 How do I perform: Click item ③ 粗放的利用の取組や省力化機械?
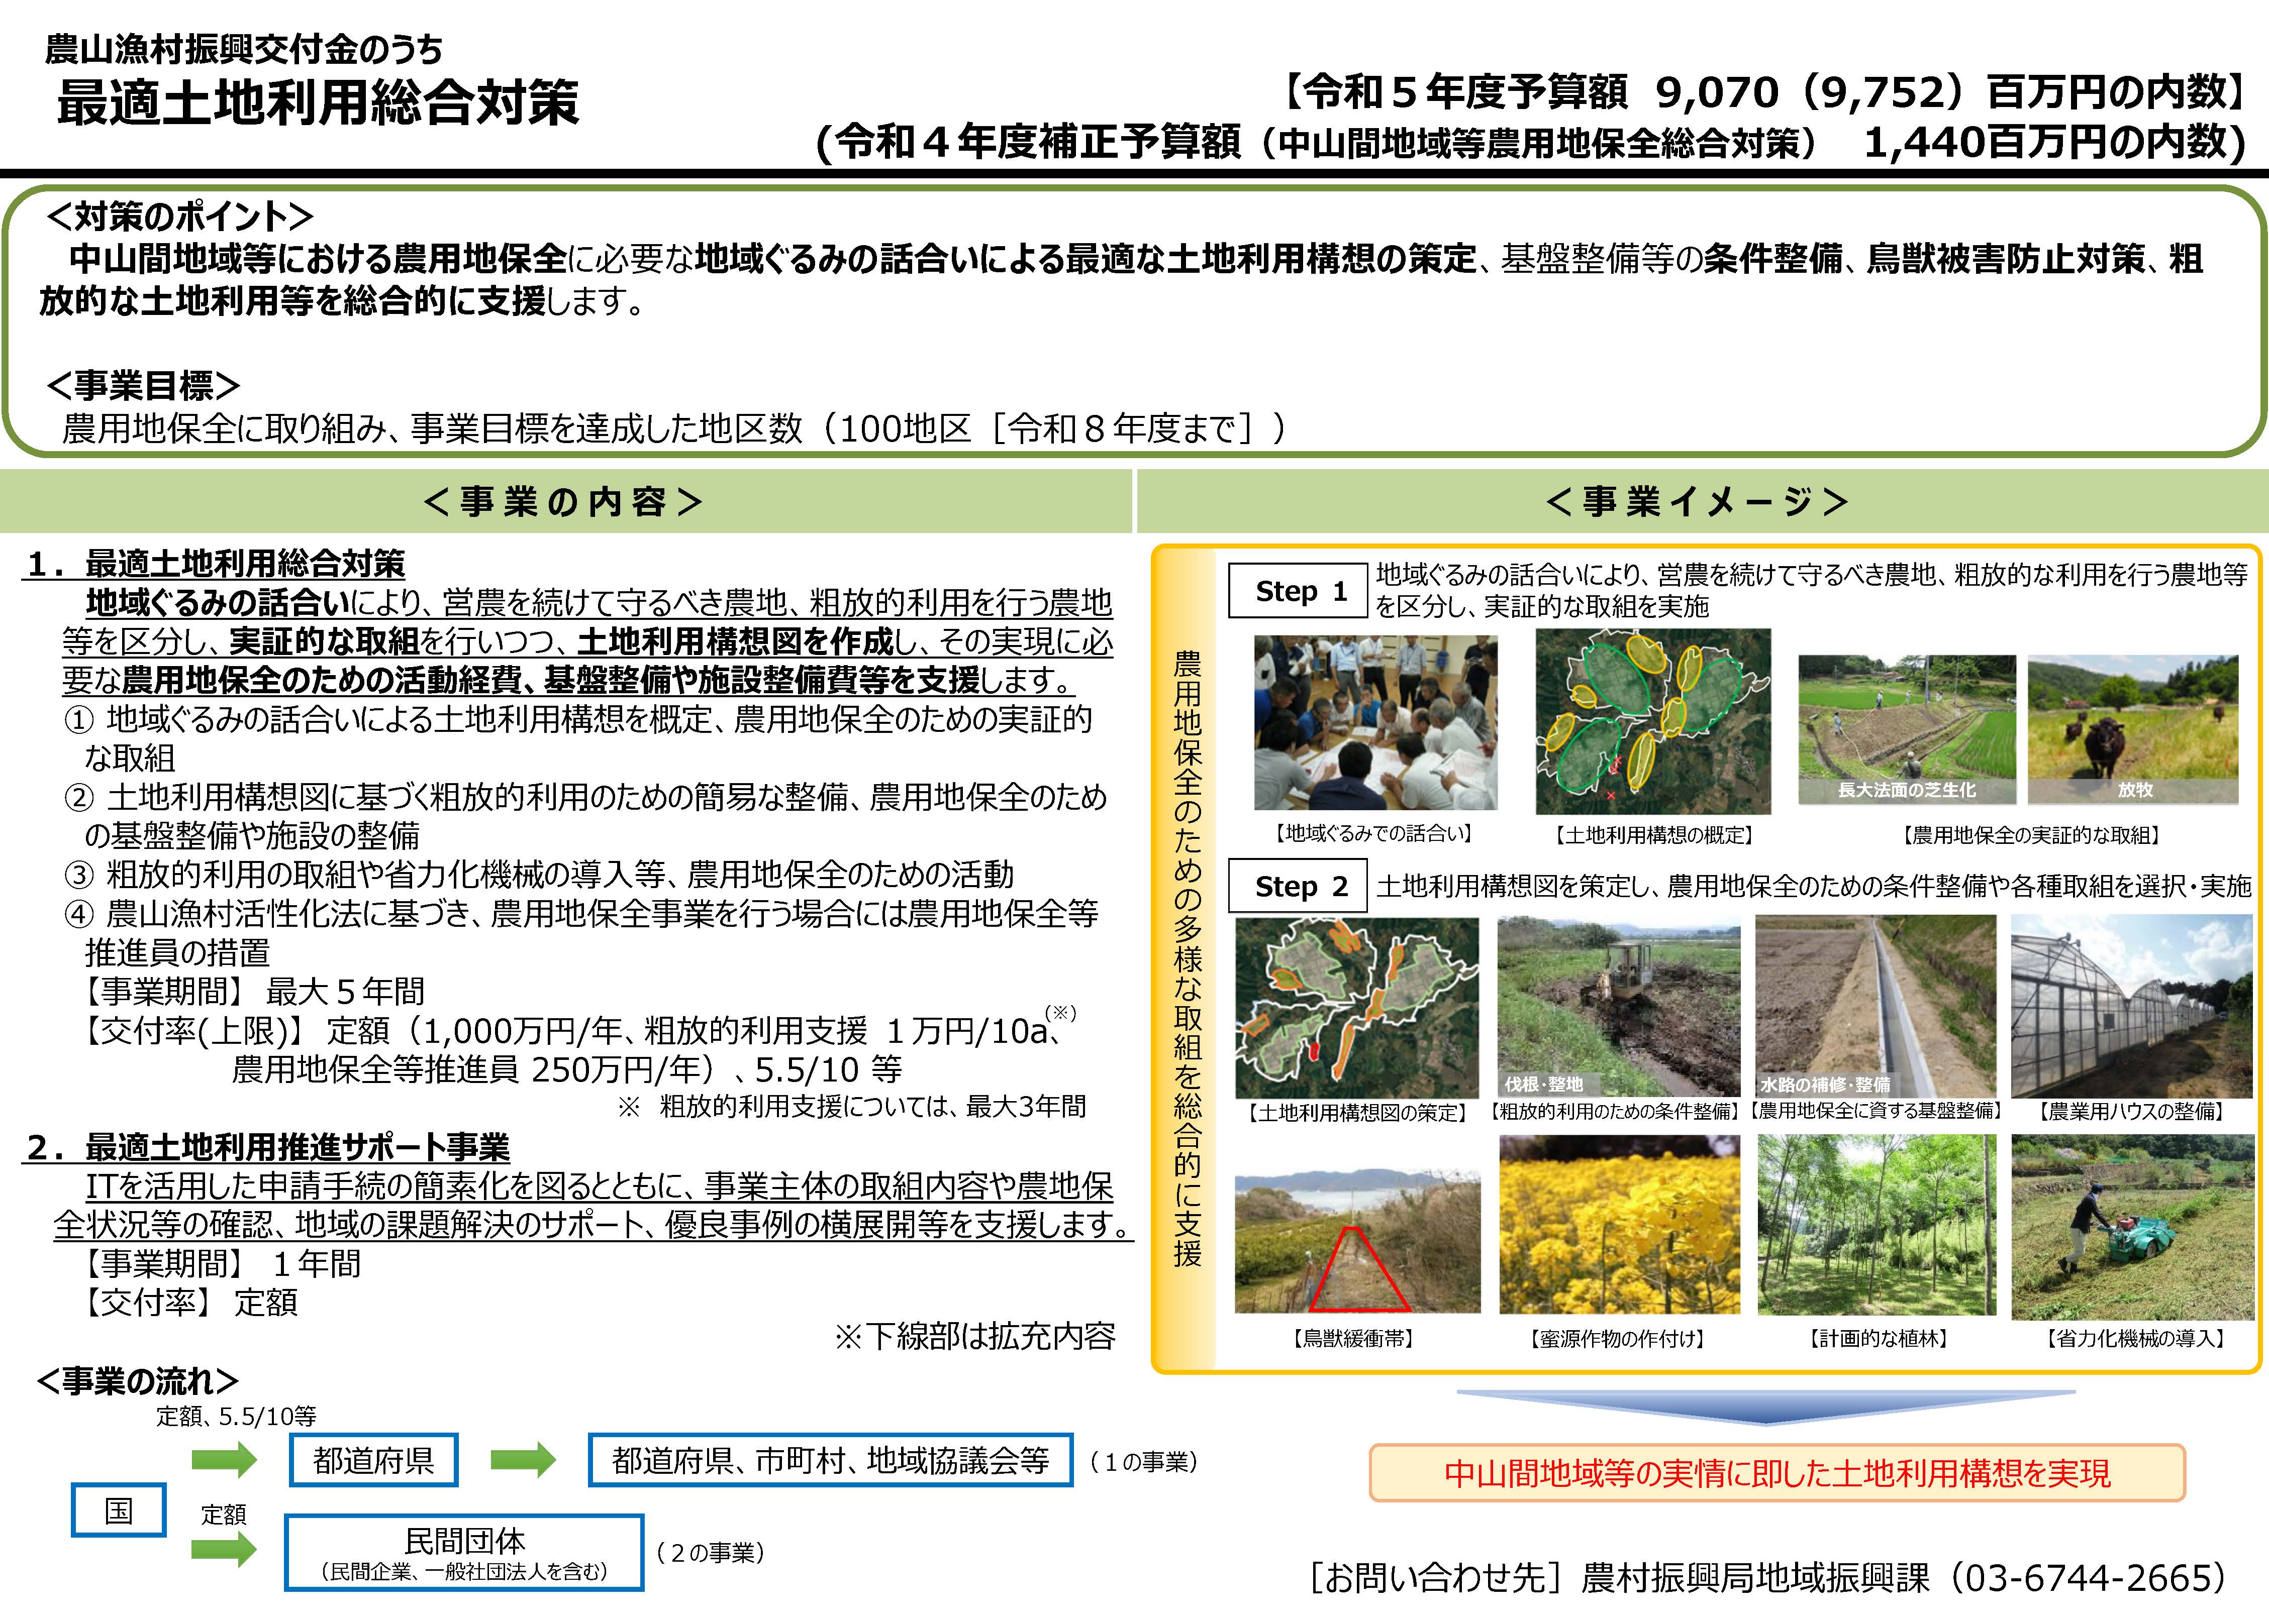click(x=539, y=874)
